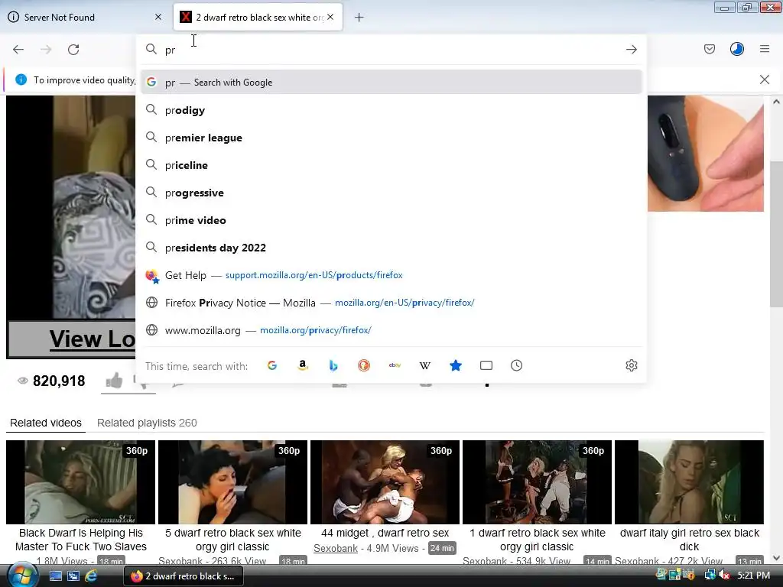Open the Save to Pocket icon
The height and width of the screenshot is (587, 783).
pos(709,49)
